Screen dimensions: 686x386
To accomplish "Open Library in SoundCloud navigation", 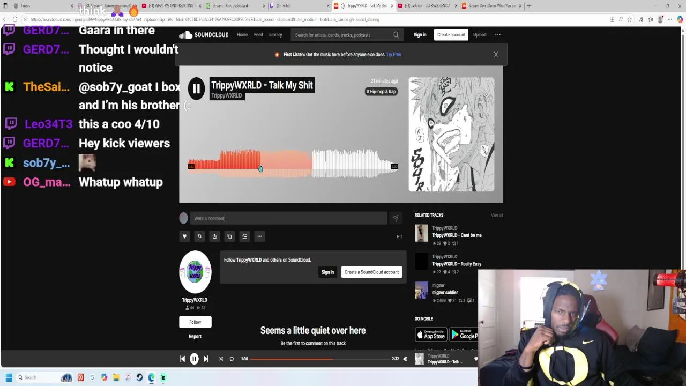I will click(x=275, y=35).
